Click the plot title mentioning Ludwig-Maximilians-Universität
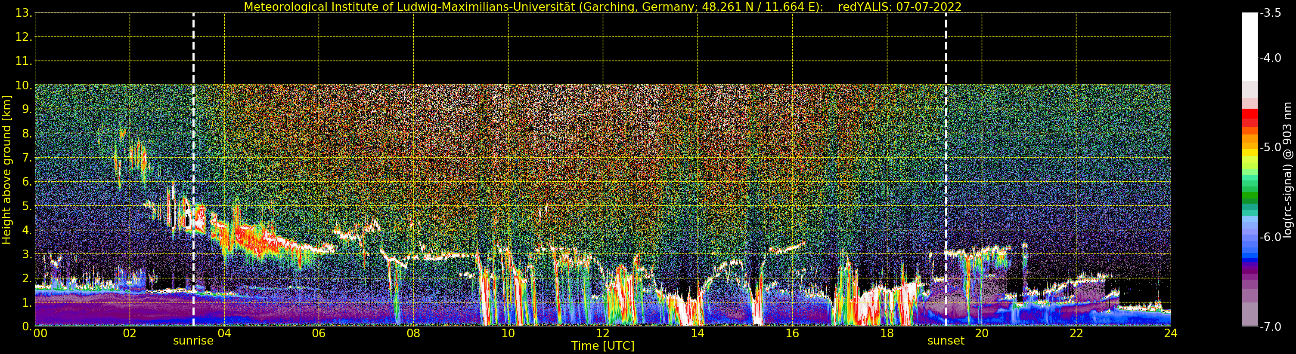Screen dimensions: 1296x354 click(x=603, y=7)
